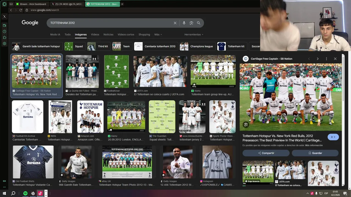Click the ESP language indicator in tray
The height and width of the screenshot is (197, 351).
coord(326,193)
